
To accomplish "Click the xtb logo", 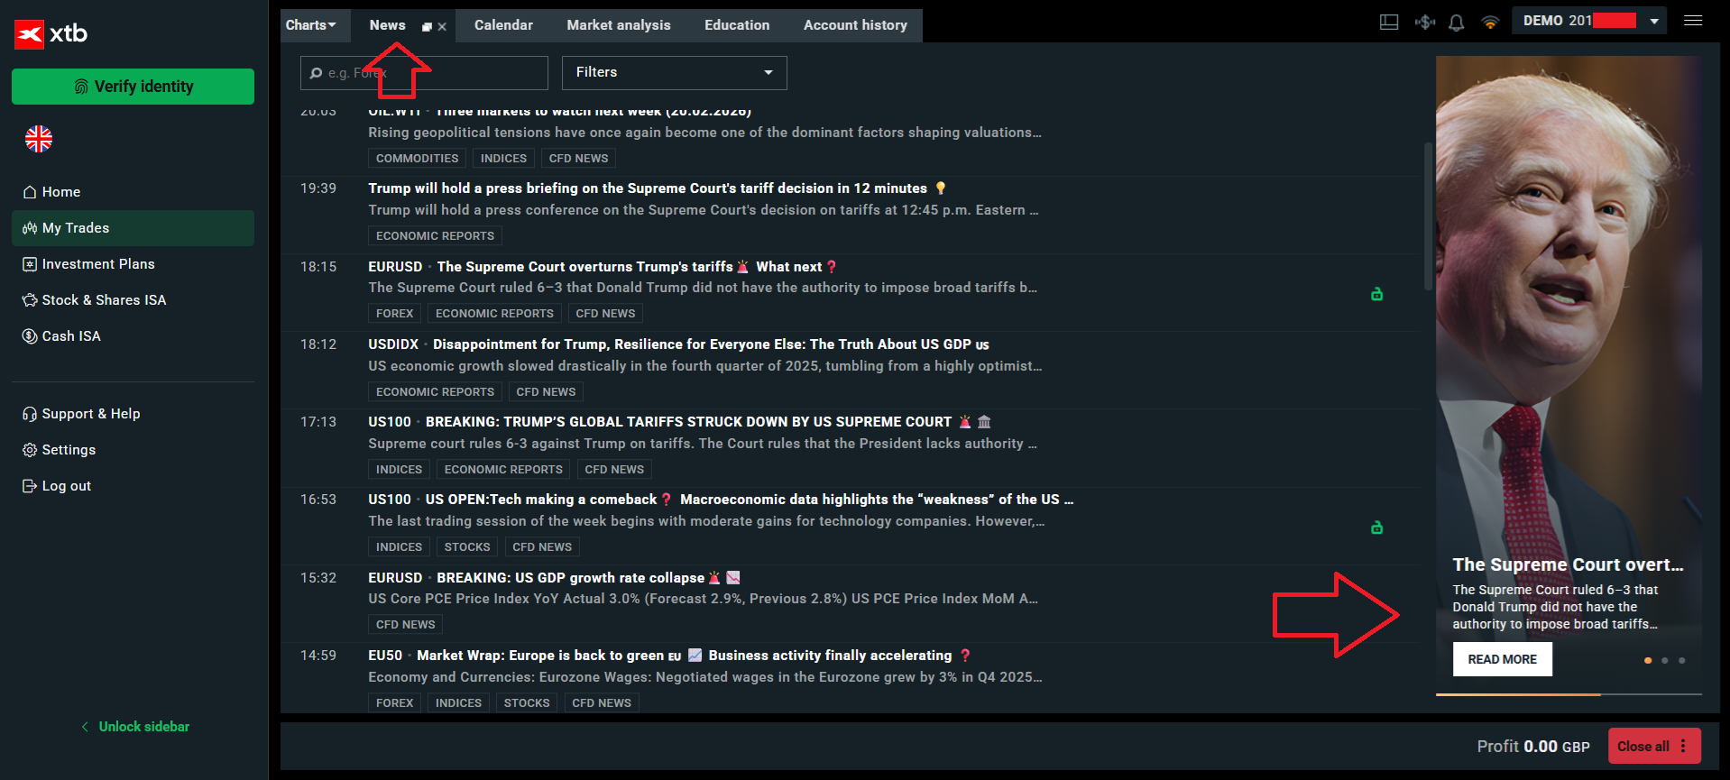I will pos(51,34).
